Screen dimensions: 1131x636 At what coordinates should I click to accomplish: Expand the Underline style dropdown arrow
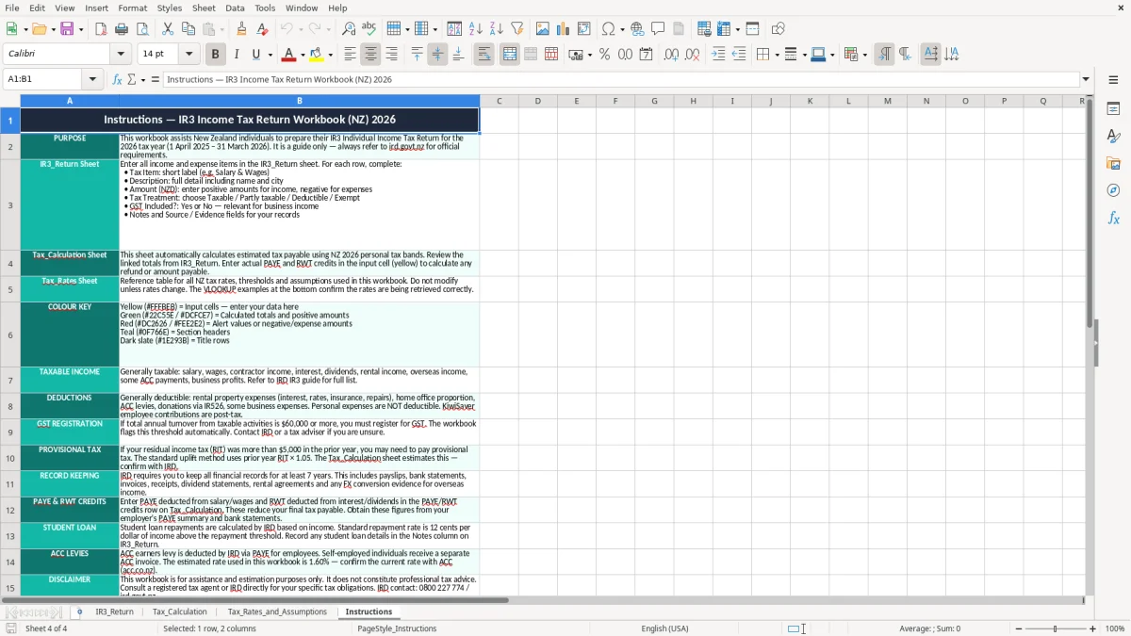(270, 55)
